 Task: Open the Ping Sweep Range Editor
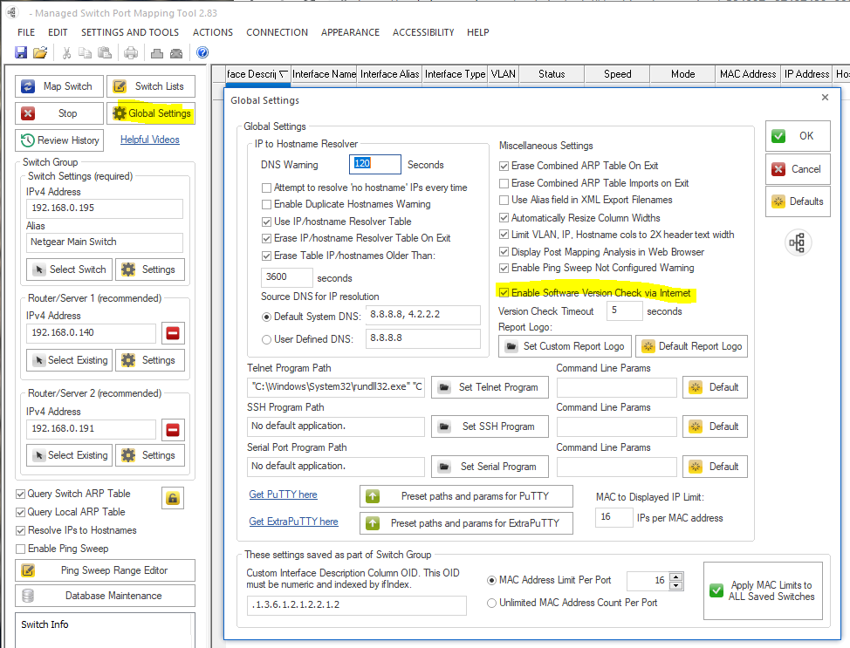point(106,570)
